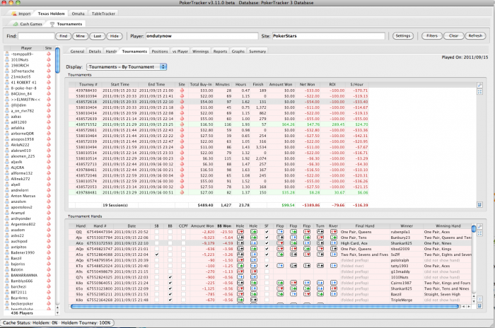This screenshot has width=495, height=328.
Task: Click the Player name input field
Action: coord(203,35)
